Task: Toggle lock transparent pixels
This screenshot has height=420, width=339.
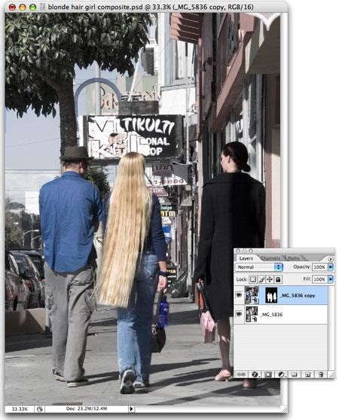Action: tap(252, 279)
